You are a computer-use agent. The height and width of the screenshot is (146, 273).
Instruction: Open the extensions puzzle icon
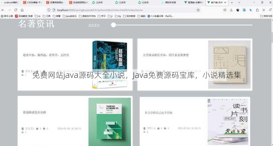(257, 10)
